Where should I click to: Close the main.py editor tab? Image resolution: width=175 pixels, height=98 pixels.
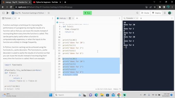[x=73, y=18]
